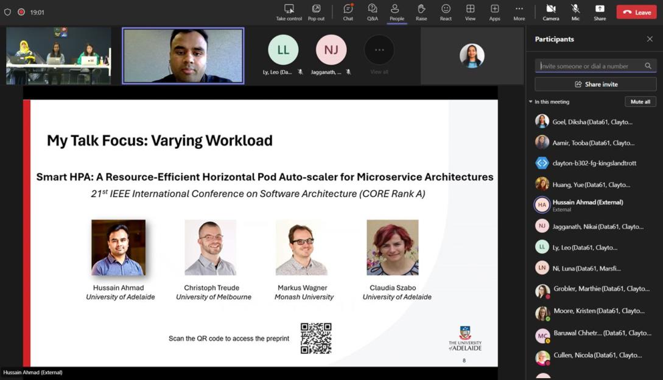
Task: Click the conference room video thumbnail
Action: coord(59,56)
